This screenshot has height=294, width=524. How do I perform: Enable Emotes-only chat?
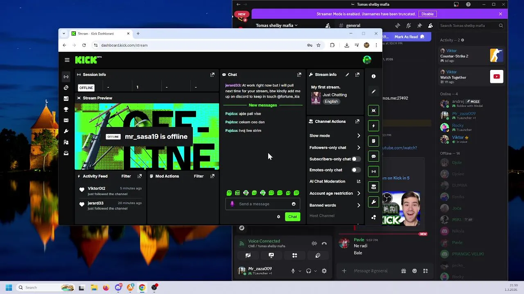point(356,170)
